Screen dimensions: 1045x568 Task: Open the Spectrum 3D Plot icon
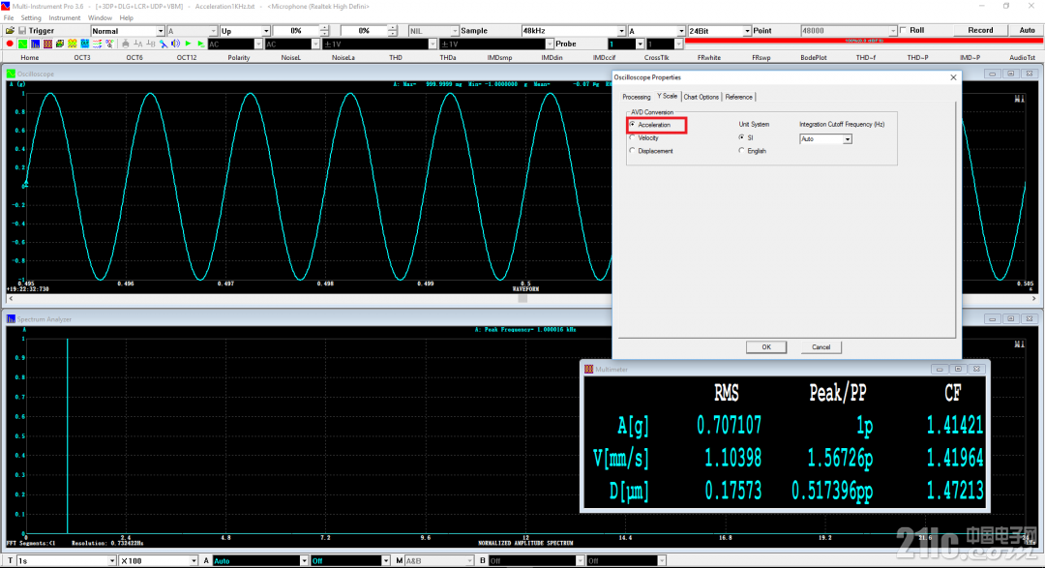point(60,44)
